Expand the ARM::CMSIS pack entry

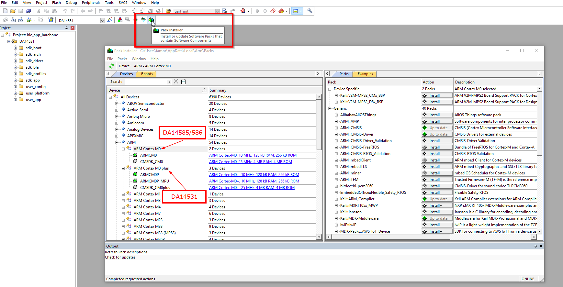(336, 128)
